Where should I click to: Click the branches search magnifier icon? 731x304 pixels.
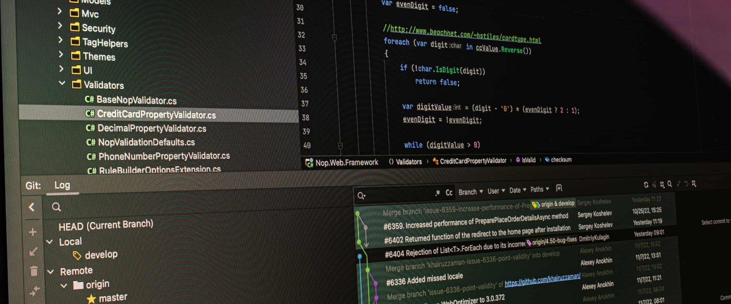coord(56,207)
